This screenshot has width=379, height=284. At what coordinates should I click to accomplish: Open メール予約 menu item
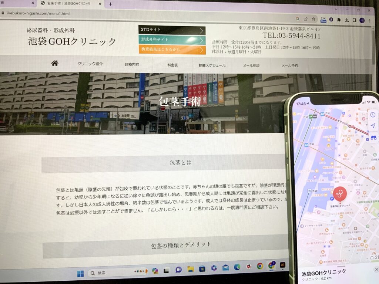[289, 66]
